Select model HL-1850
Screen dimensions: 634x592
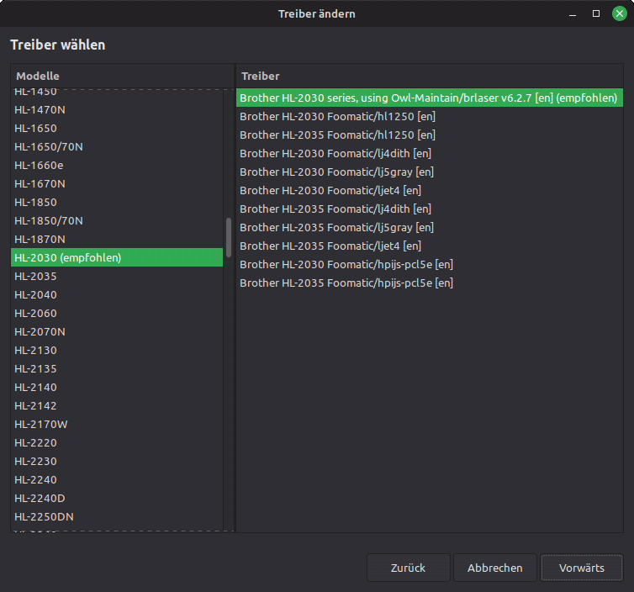[x=117, y=202]
